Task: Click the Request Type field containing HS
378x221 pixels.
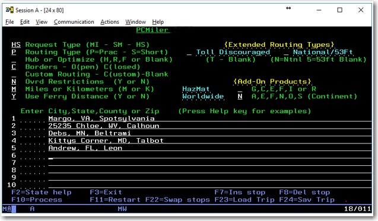Action: pos(16,45)
